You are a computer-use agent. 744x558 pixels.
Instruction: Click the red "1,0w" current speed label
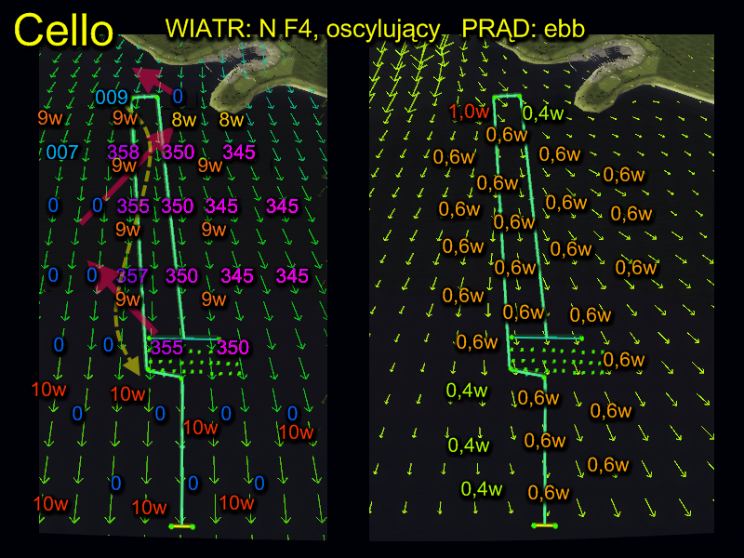pos(469,112)
